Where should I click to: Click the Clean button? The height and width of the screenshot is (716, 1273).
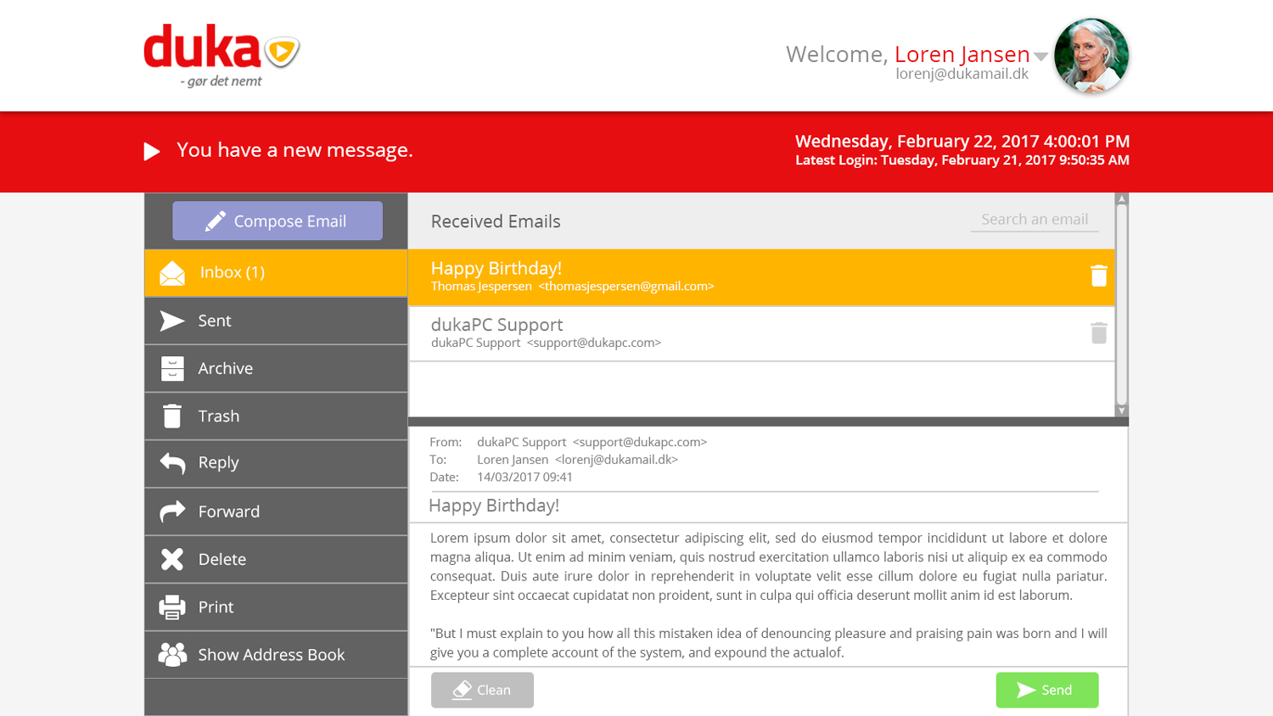pos(482,690)
